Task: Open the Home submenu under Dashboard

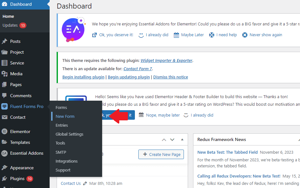Action: point(8,17)
